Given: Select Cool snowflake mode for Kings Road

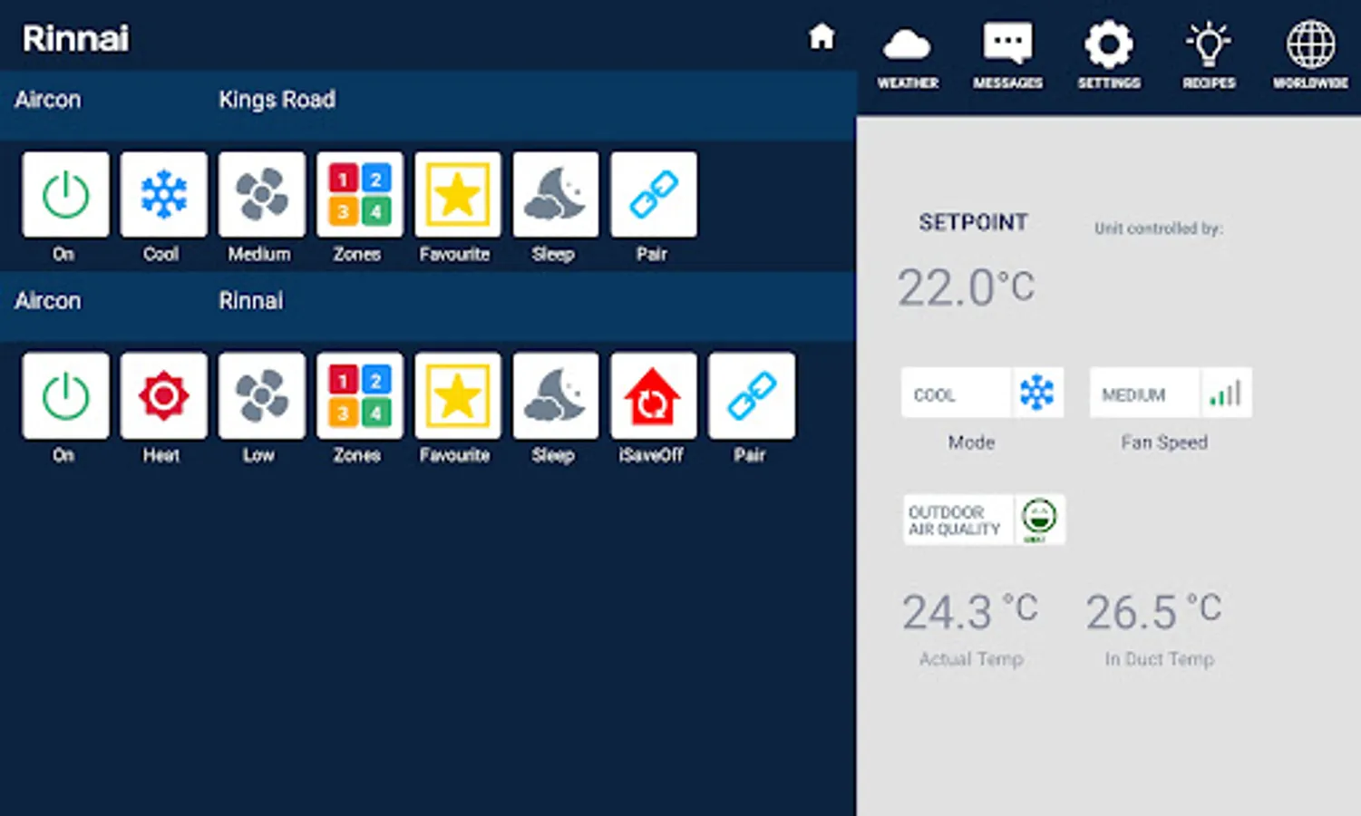Looking at the screenshot, I should pyautogui.click(x=164, y=195).
